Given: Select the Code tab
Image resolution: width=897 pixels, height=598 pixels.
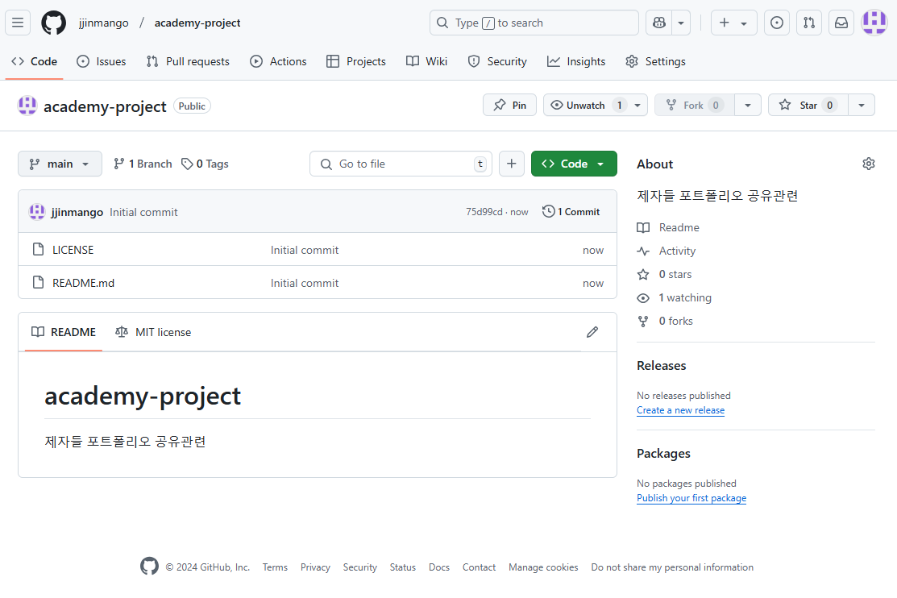Looking at the screenshot, I should 35,61.
